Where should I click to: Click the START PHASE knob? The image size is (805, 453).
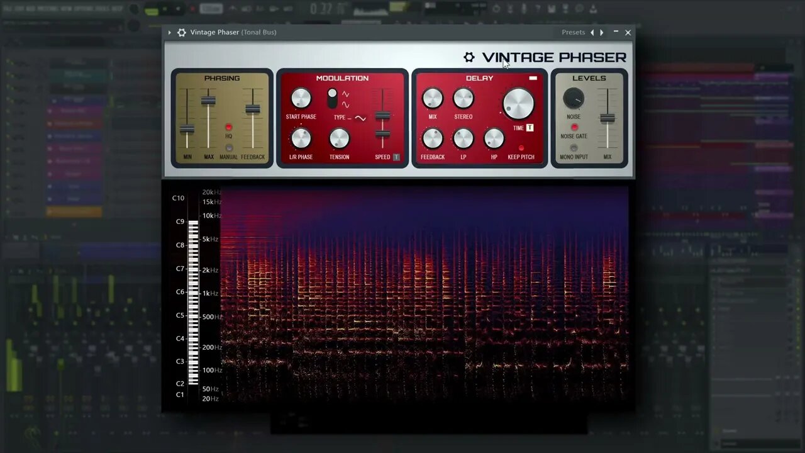pos(301,99)
